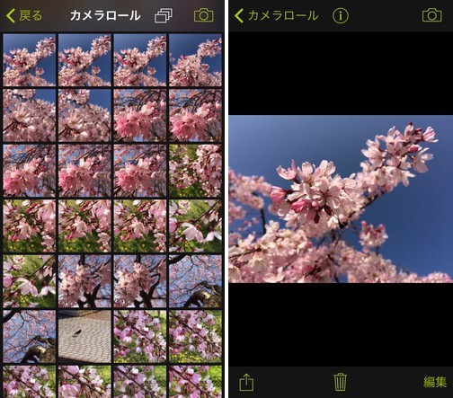The width and height of the screenshot is (453, 398).
Task: Delete photo with the trash icon
Action: tap(341, 382)
